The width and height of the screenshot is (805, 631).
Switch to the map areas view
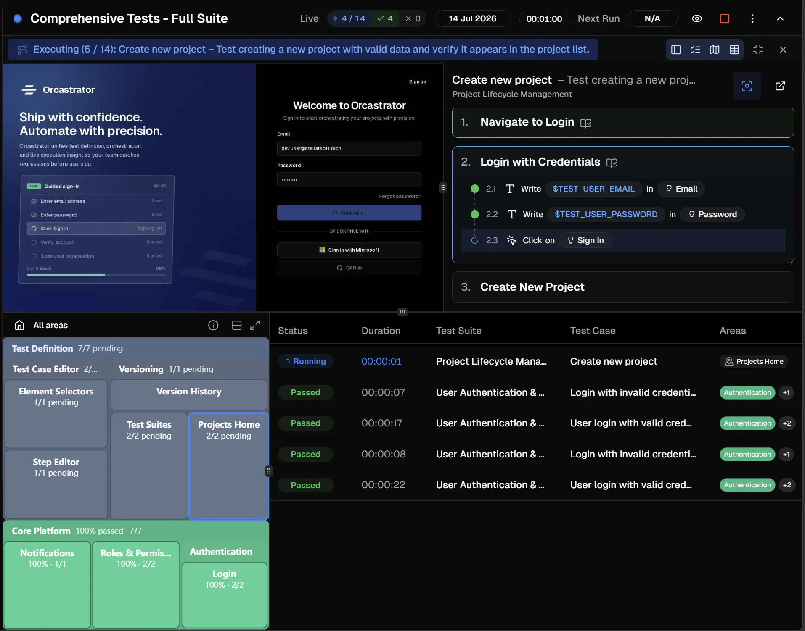tap(715, 50)
